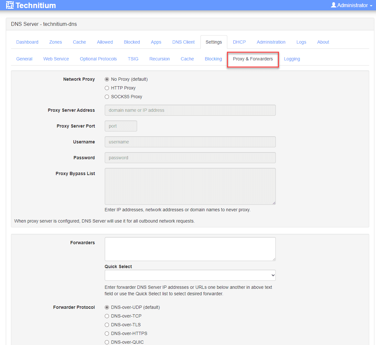The width and height of the screenshot is (376, 345).
Task: Click the Network Proxy label
Action: (x=79, y=79)
